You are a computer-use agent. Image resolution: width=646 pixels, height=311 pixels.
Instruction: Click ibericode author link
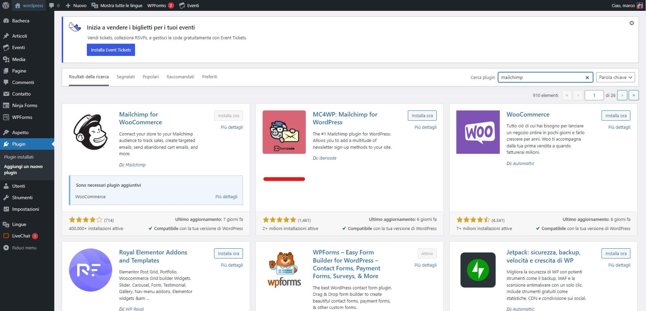tap(328, 158)
